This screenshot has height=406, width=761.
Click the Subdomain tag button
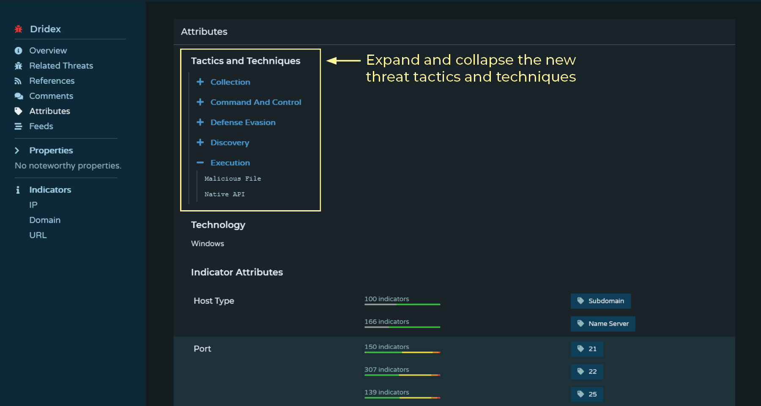click(x=601, y=301)
